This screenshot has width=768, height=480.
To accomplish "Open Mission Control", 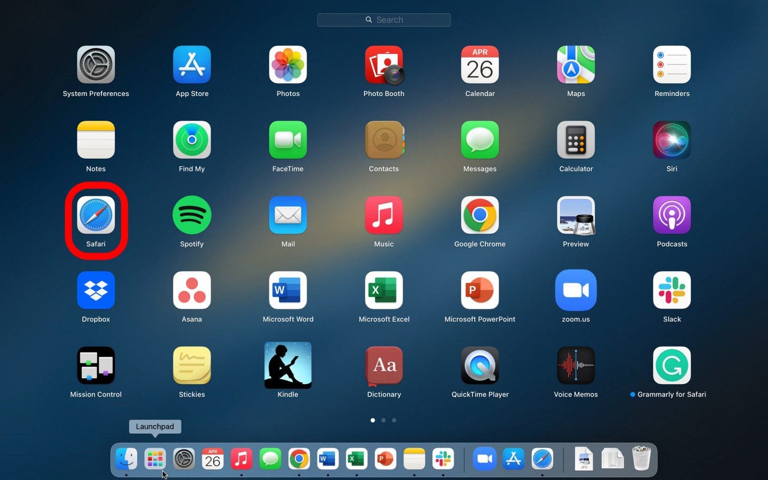I will [x=96, y=366].
